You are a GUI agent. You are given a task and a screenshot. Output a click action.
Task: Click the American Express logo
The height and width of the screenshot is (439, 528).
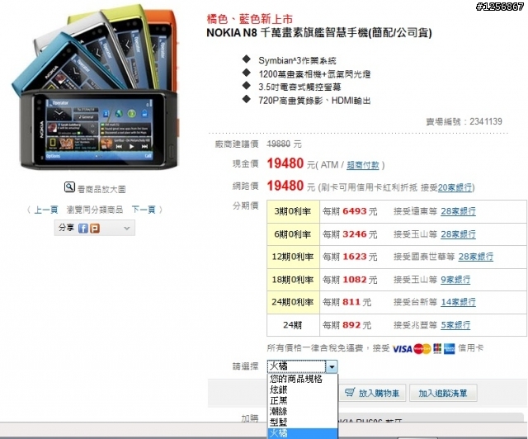pos(449,349)
